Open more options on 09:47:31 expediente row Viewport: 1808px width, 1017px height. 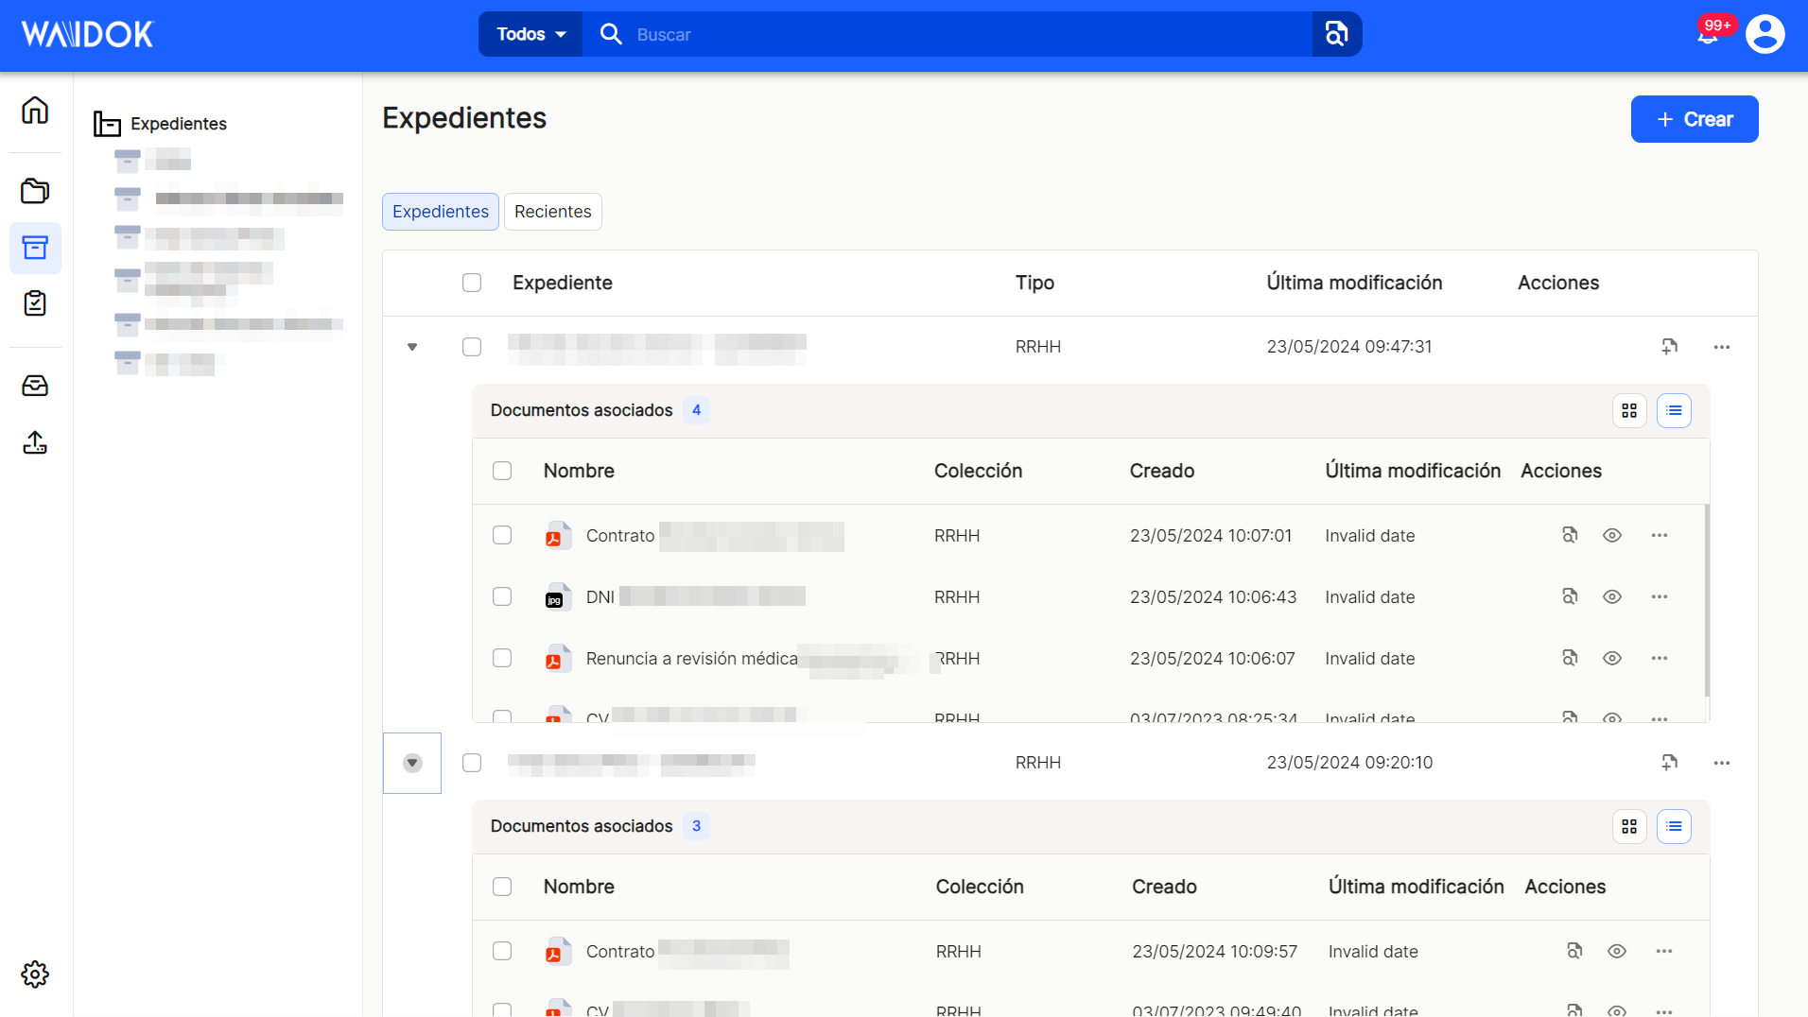pyautogui.click(x=1722, y=347)
